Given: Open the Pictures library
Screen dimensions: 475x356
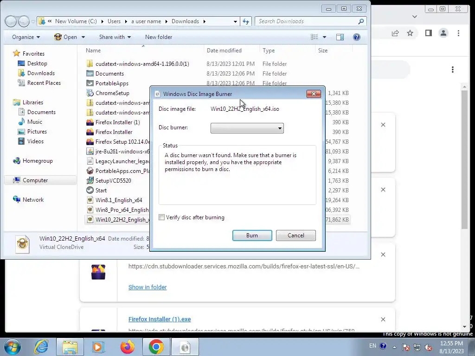Looking at the screenshot, I should [37, 131].
